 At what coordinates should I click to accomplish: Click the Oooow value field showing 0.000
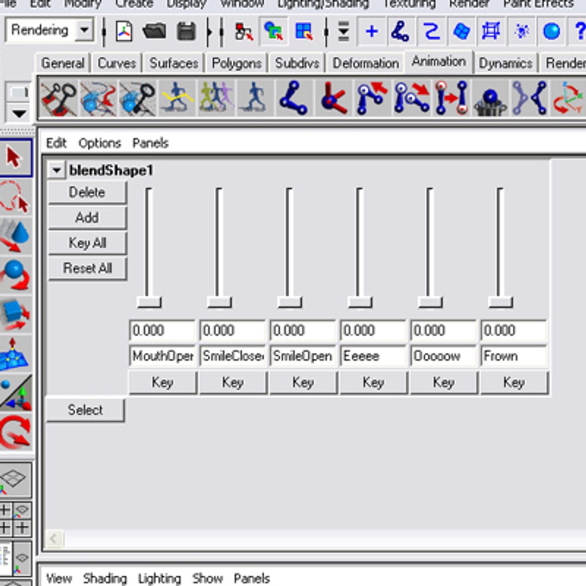(444, 330)
